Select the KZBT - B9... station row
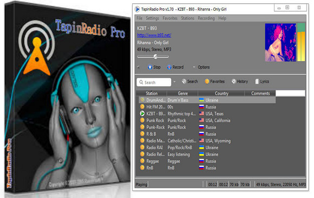314x198 pixels. click(207, 114)
